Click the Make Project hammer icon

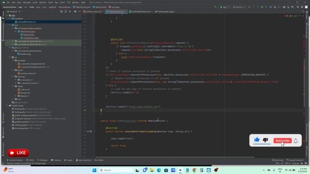[x=215, y=7]
